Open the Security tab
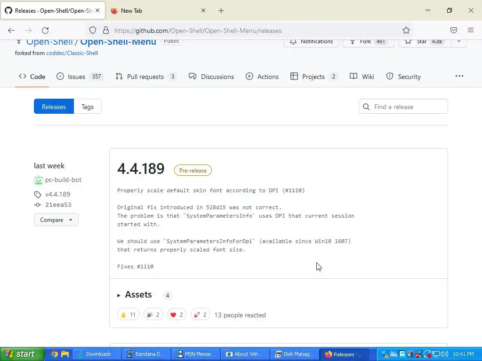This screenshot has height=361, width=482. click(x=403, y=77)
